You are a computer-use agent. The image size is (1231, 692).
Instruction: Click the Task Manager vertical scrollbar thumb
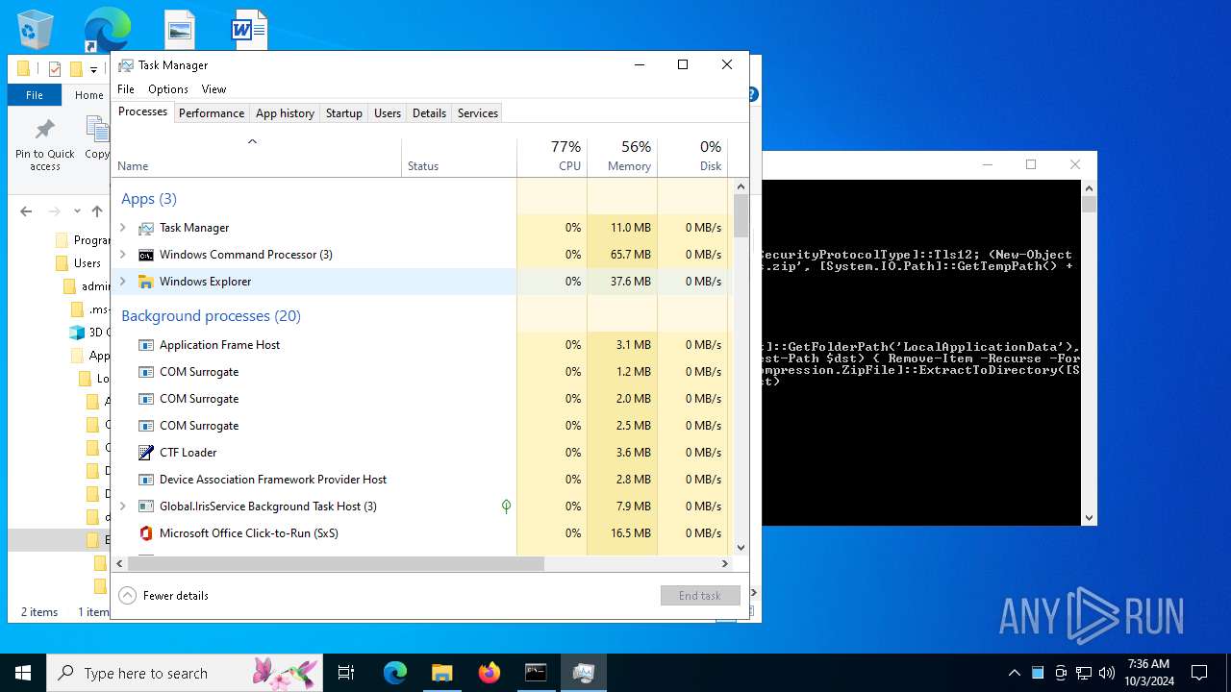click(x=741, y=216)
